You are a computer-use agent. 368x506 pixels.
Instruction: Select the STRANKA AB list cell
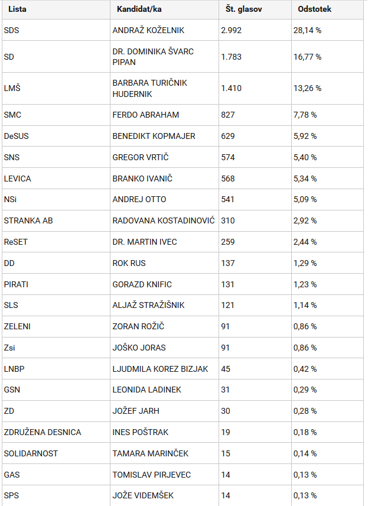click(x=56, y=220)
